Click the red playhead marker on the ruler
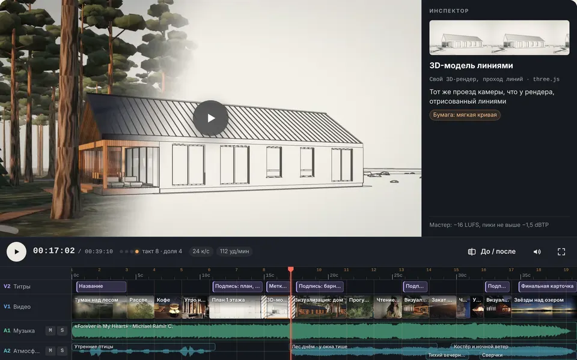Screen dimensions: 577x360 click(x=291, y=269)
